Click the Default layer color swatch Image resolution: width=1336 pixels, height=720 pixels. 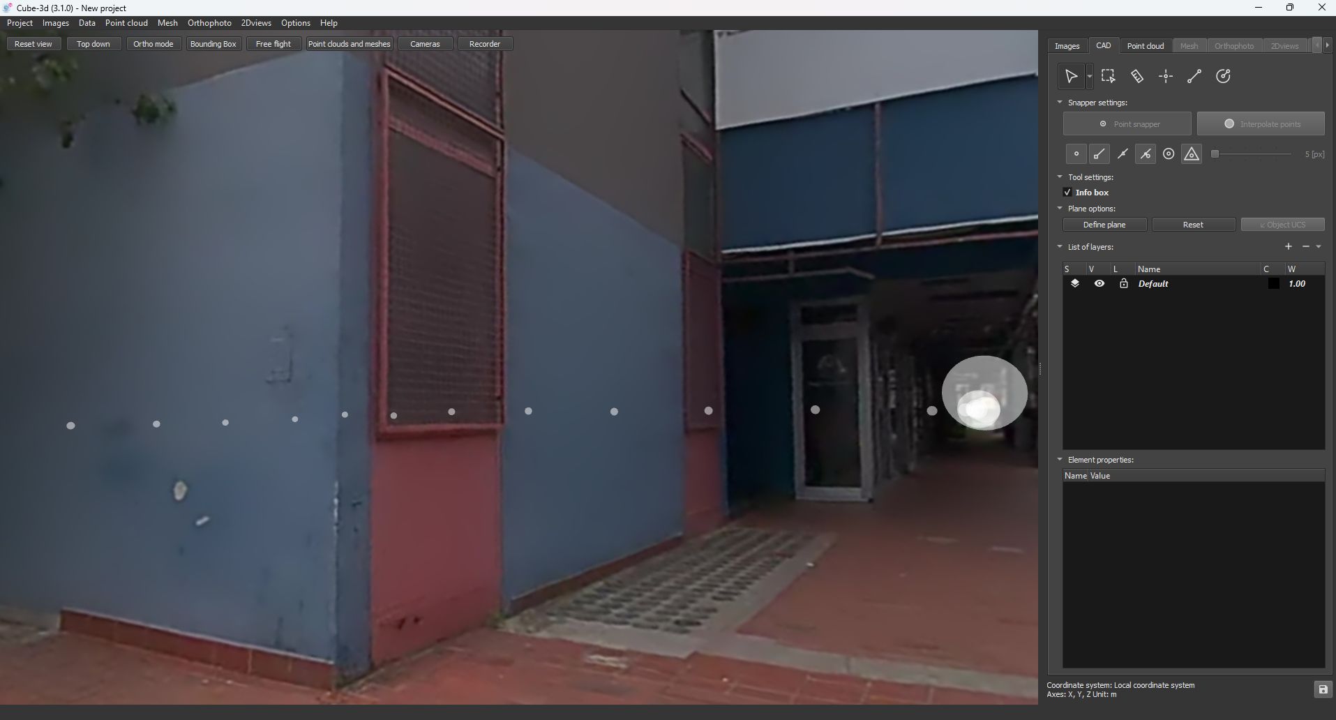pos(1273,284)
